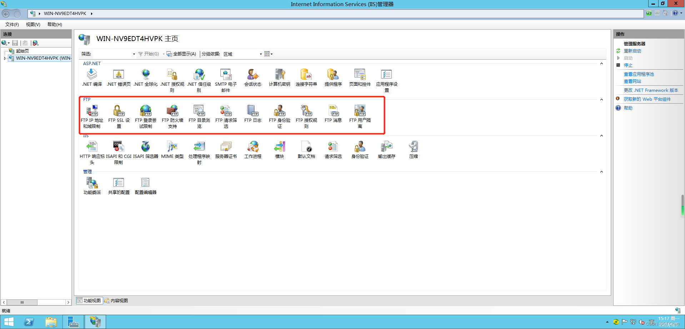Open the 计算机密钥 feature
685x329 pixels.
tap(280, 78)
